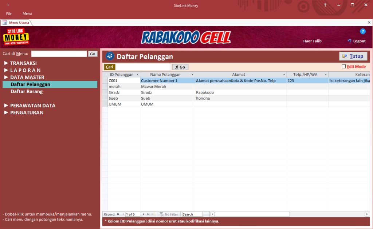Viewport: 373px width, 229px height.
Task: Click the horizontal scrollbar right arrow
Action: pyautogui.click(x=367, y=214)
